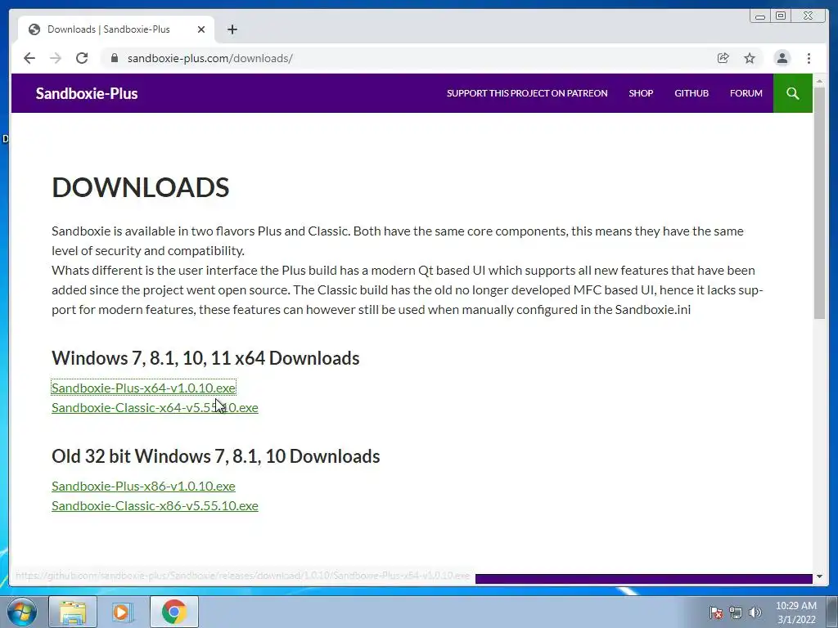Open the Chrome profile avatar

[782, 58]
